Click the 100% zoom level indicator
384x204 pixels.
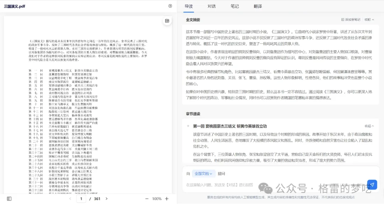pos(156,199)
